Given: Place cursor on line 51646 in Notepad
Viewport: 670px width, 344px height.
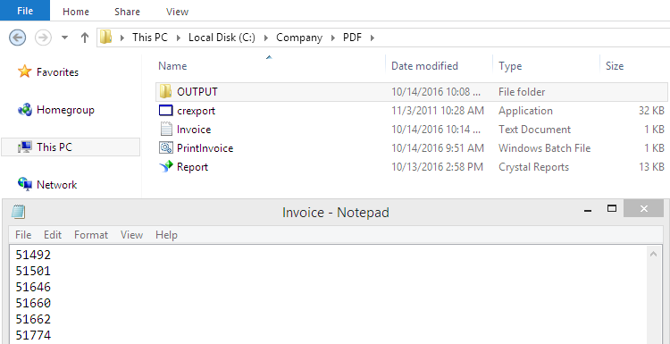Looking at the screenshot, I should coord(33,287).
